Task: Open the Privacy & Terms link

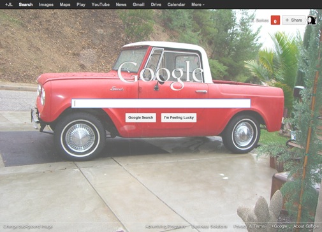Action: pyautogui.click(x=249, y=226)
